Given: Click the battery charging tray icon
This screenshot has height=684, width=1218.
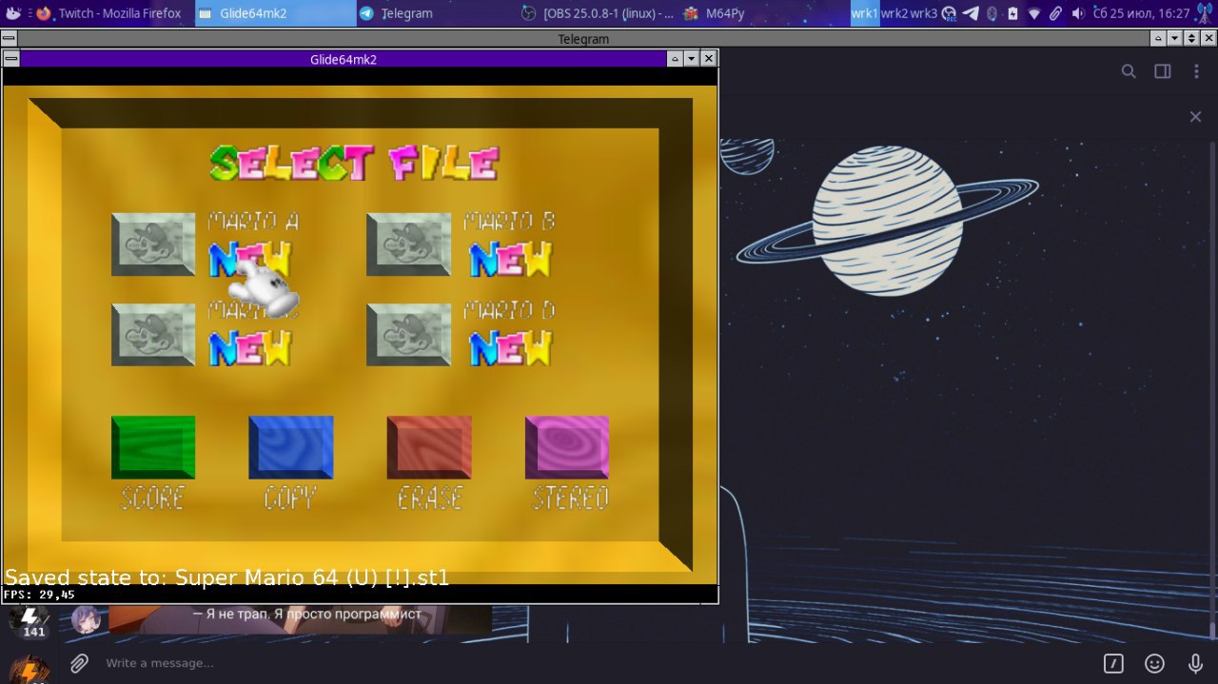Looking at the screenshot, I should [1012, 13].
